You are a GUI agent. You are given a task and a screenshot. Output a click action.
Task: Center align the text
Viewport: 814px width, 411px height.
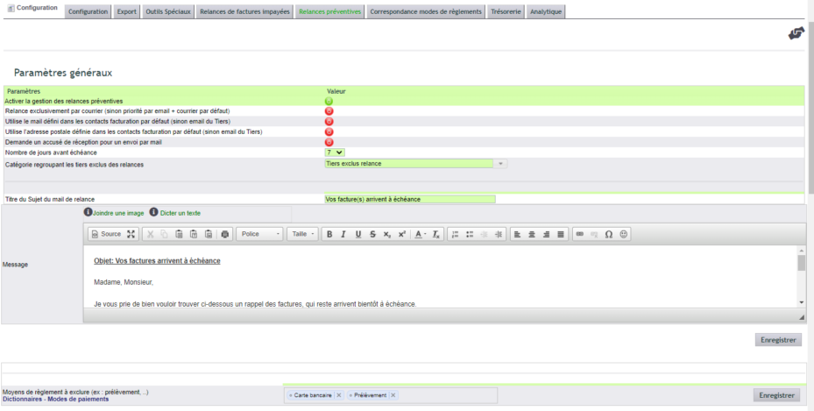click(x=532, y=234)
